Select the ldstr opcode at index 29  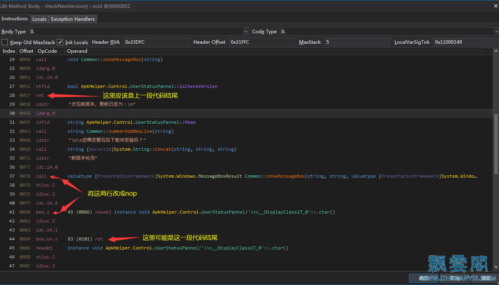(42, 104)
